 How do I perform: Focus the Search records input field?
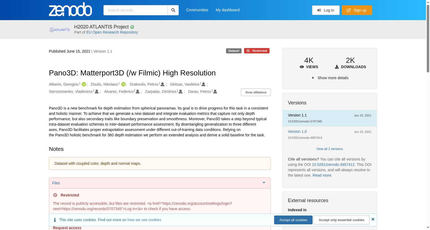pyautogui.click(x=135, y=10)
